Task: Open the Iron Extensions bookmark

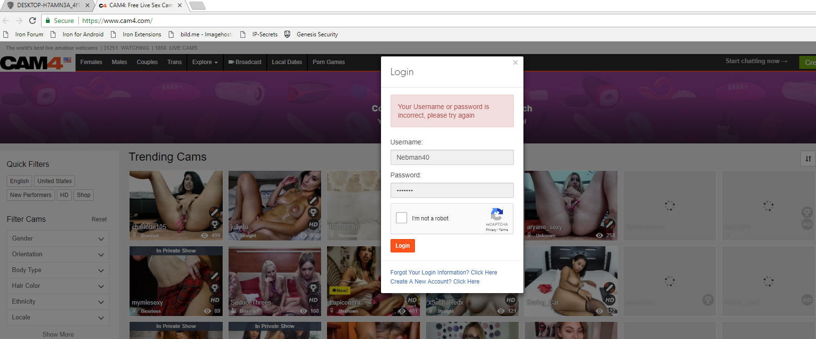Action: click(136, 34)
